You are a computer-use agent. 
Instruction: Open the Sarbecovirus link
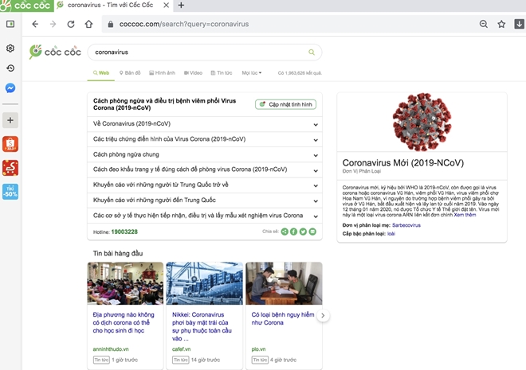tap(406, 225)
